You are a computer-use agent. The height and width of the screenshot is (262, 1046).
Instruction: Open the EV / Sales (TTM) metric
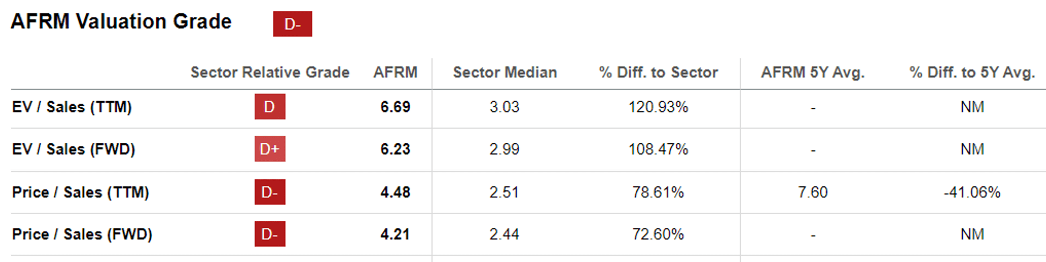[x=72, y=107]
